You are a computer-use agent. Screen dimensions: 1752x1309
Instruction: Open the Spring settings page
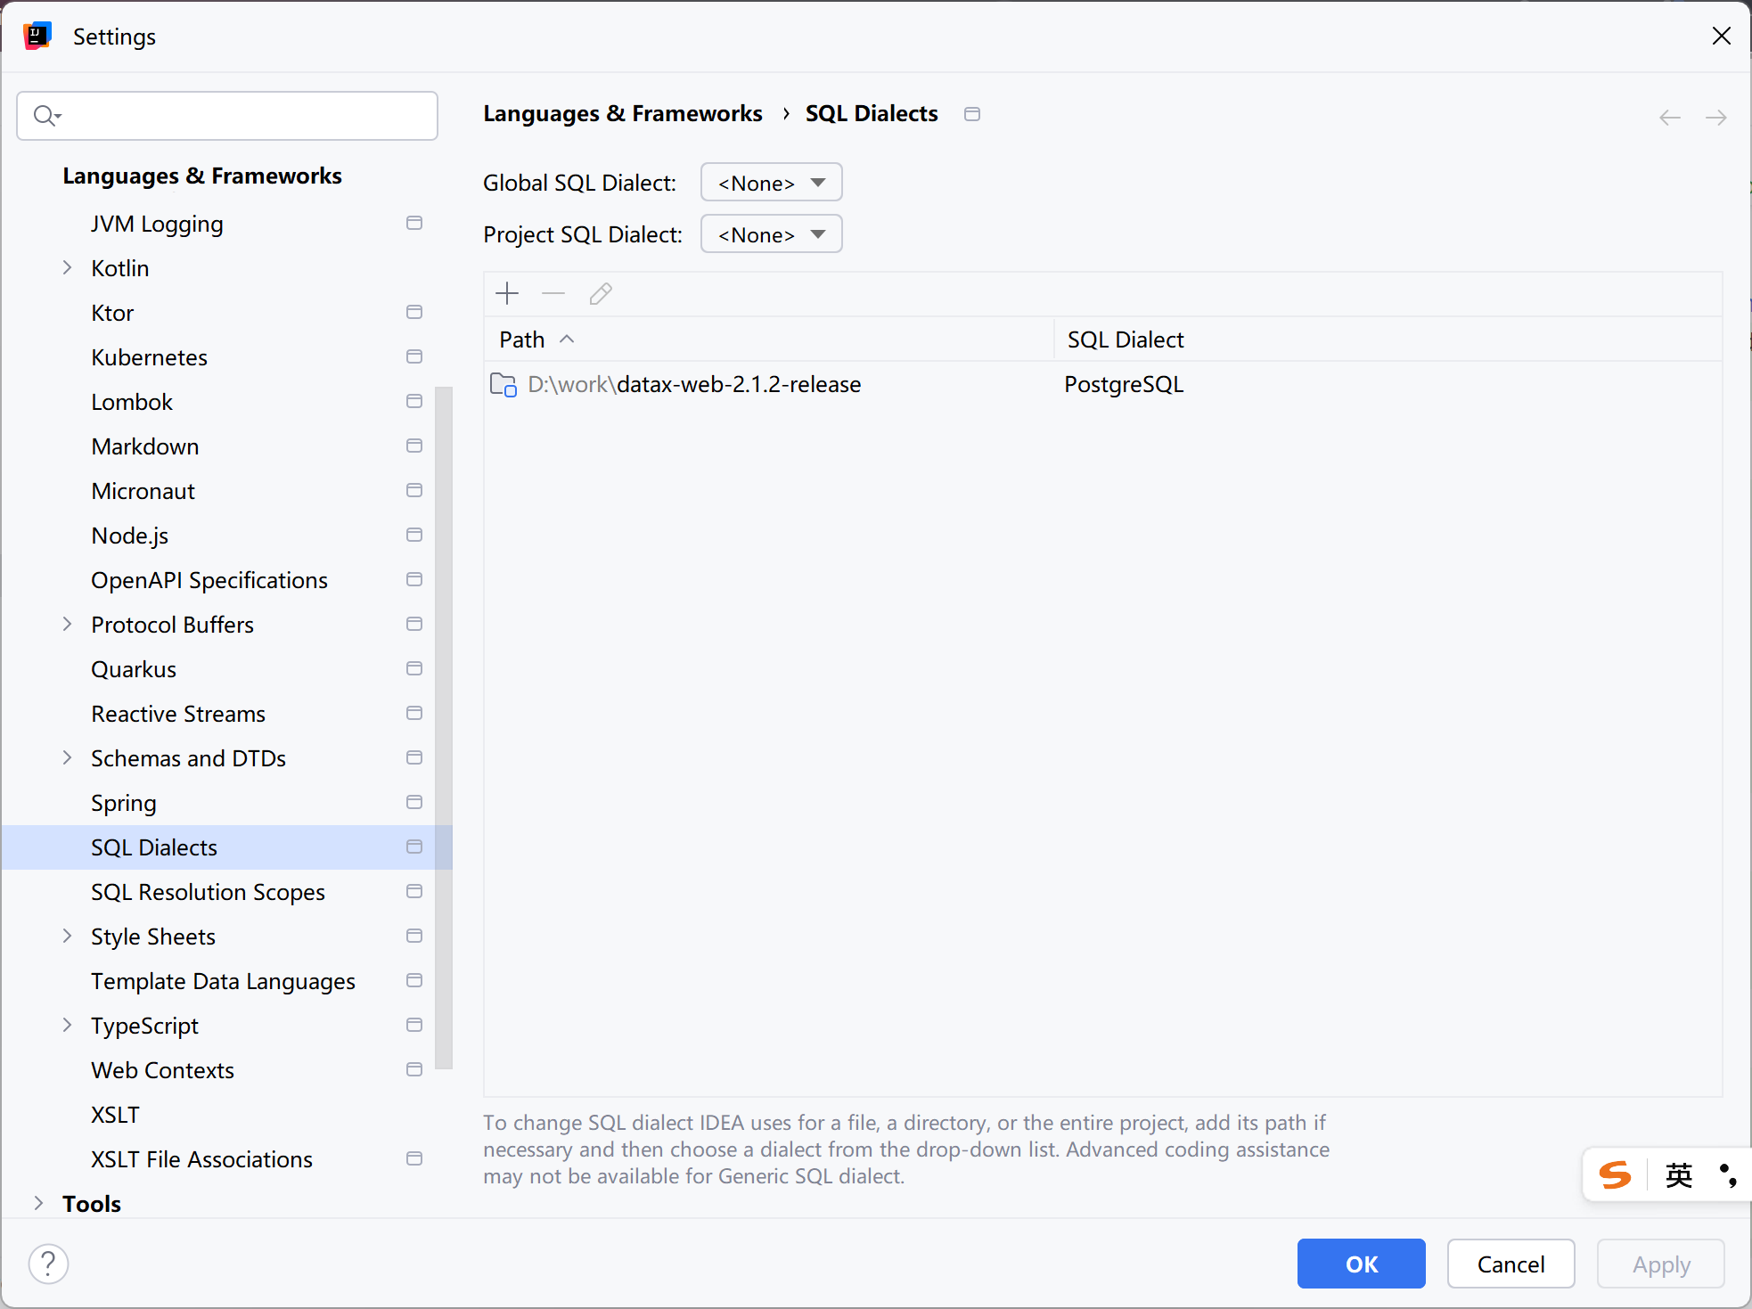coord(124,803)
